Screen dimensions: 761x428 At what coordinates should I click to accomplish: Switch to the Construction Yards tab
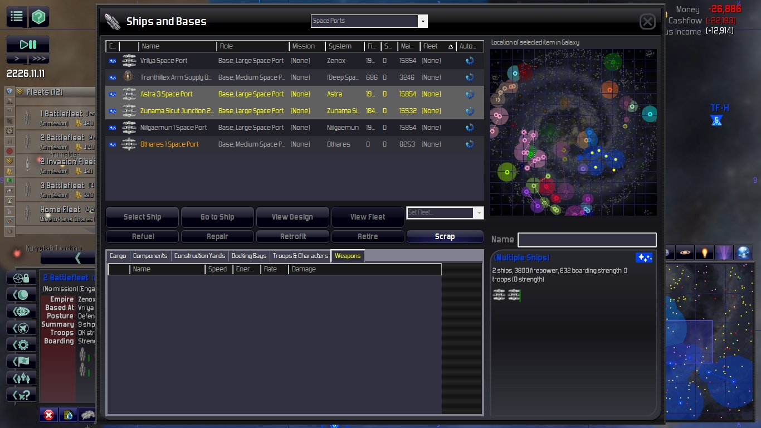(199, 256)
